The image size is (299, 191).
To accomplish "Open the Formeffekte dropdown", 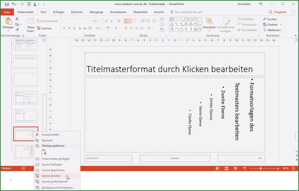I will pos(248,30).
